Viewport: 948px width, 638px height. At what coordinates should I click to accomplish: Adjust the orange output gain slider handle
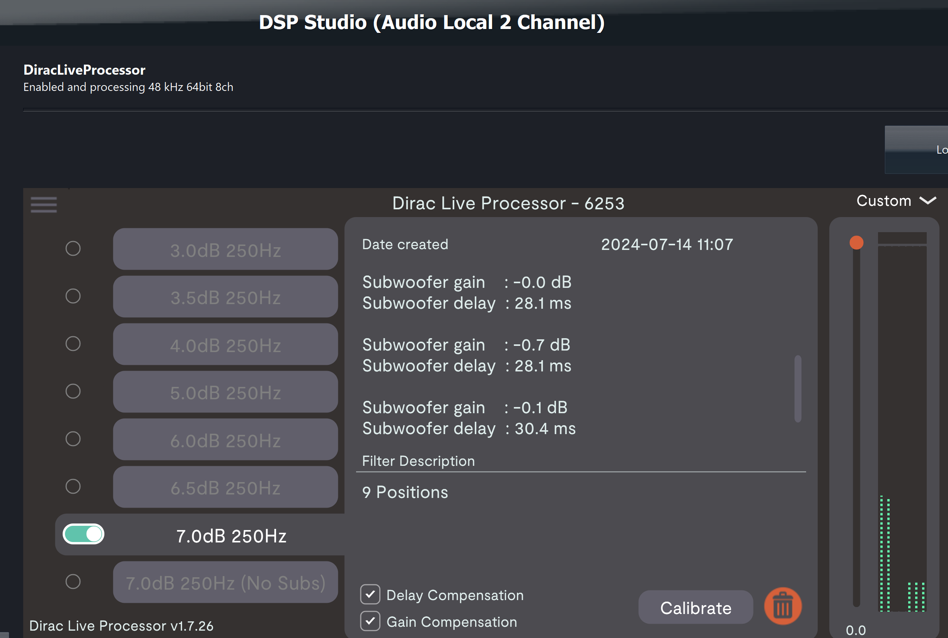[x=856, y=243]
